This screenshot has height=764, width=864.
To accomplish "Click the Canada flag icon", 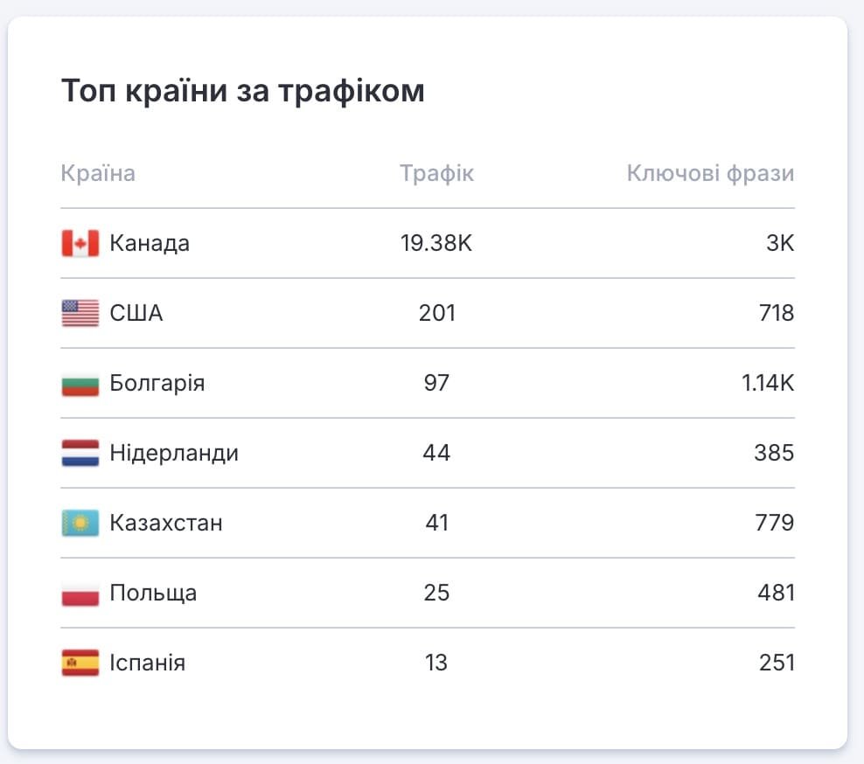I will coord(80,243).
